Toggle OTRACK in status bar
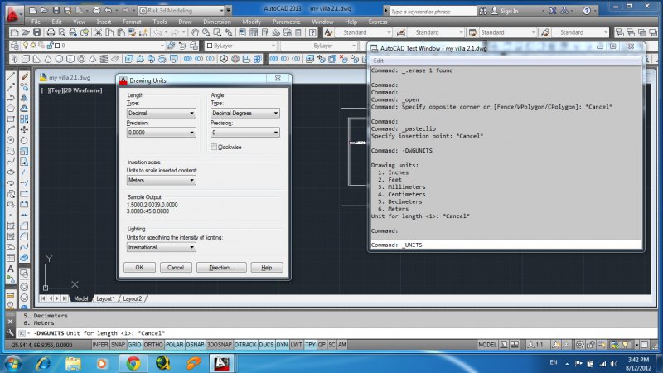 245,345
